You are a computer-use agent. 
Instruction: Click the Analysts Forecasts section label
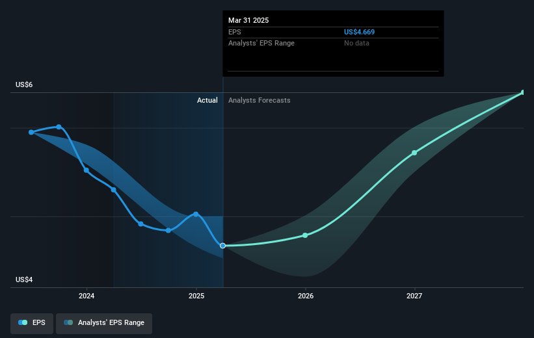(x=259, y=100)
